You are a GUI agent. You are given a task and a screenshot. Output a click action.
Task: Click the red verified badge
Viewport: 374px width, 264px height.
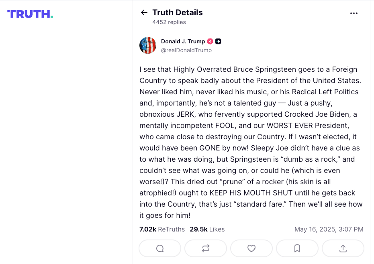coord(210,41)
